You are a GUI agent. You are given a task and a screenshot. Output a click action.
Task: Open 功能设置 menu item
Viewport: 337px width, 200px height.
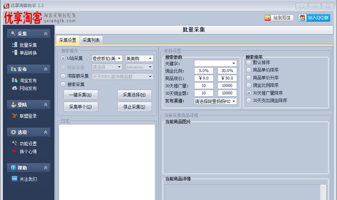[28, 144]
